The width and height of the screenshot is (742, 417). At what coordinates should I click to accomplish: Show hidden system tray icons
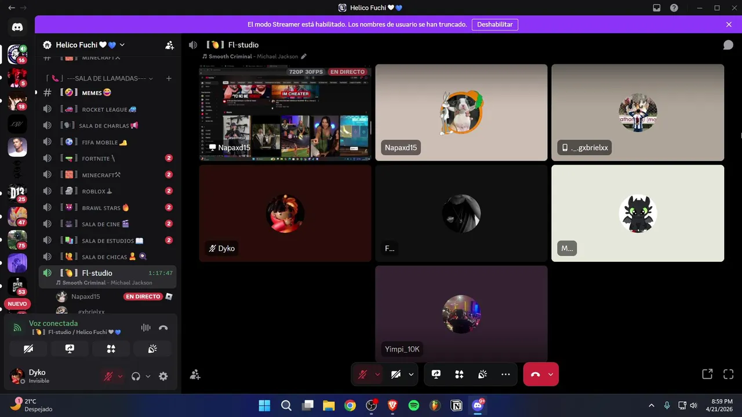pos(652,405)
